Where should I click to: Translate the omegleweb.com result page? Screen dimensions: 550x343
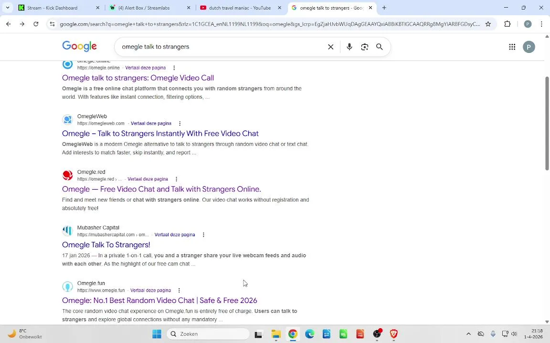click(151, 123)
